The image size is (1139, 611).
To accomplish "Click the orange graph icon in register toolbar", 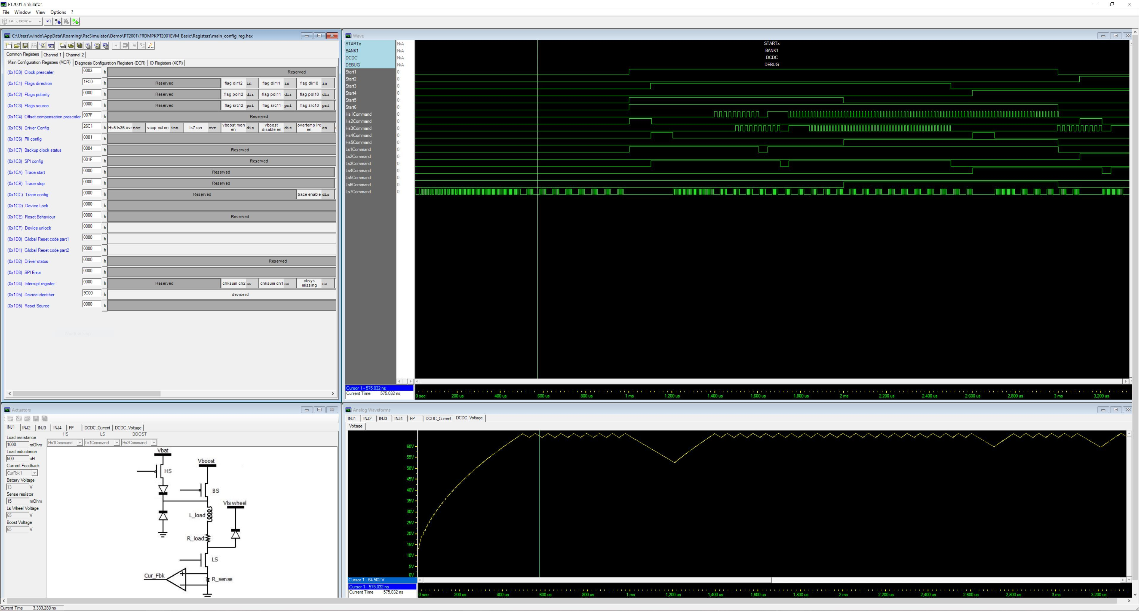I will [x=151, y=46].
